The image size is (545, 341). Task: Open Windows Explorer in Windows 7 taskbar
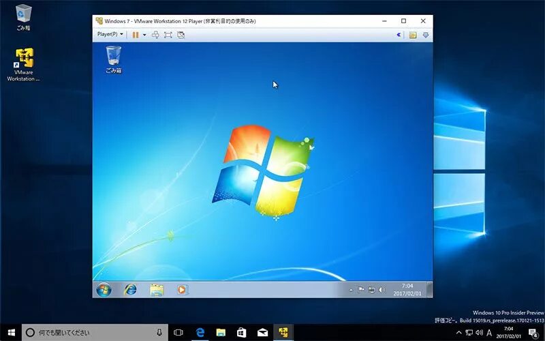157,289
